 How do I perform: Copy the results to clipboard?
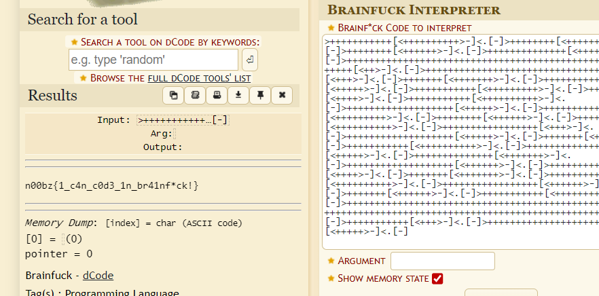point(173,96)
